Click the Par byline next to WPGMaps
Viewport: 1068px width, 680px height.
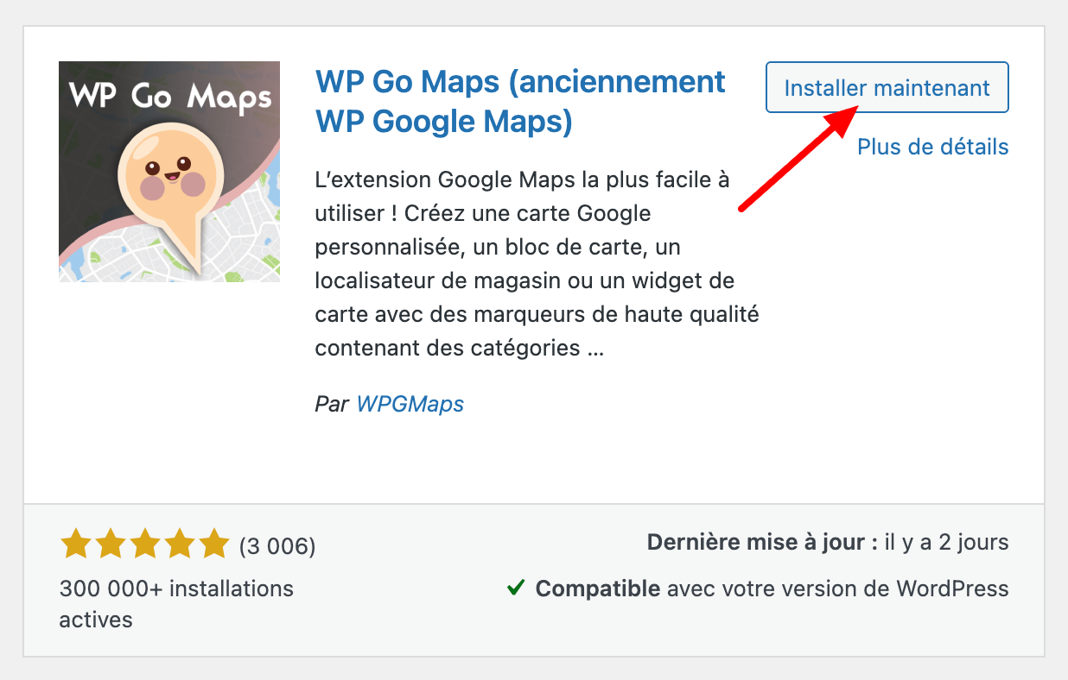click(x=332, y=403)
